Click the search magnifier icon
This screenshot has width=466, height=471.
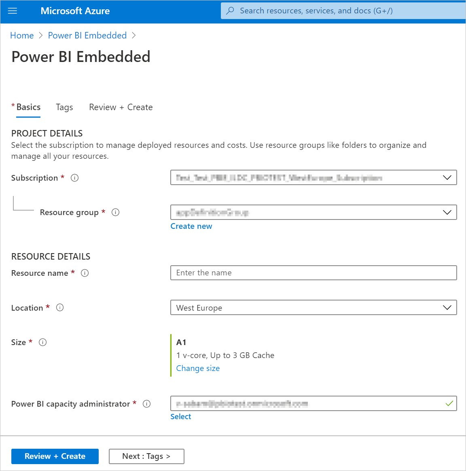[230, 11]
